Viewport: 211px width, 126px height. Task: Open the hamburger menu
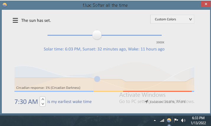coord(15,20)
